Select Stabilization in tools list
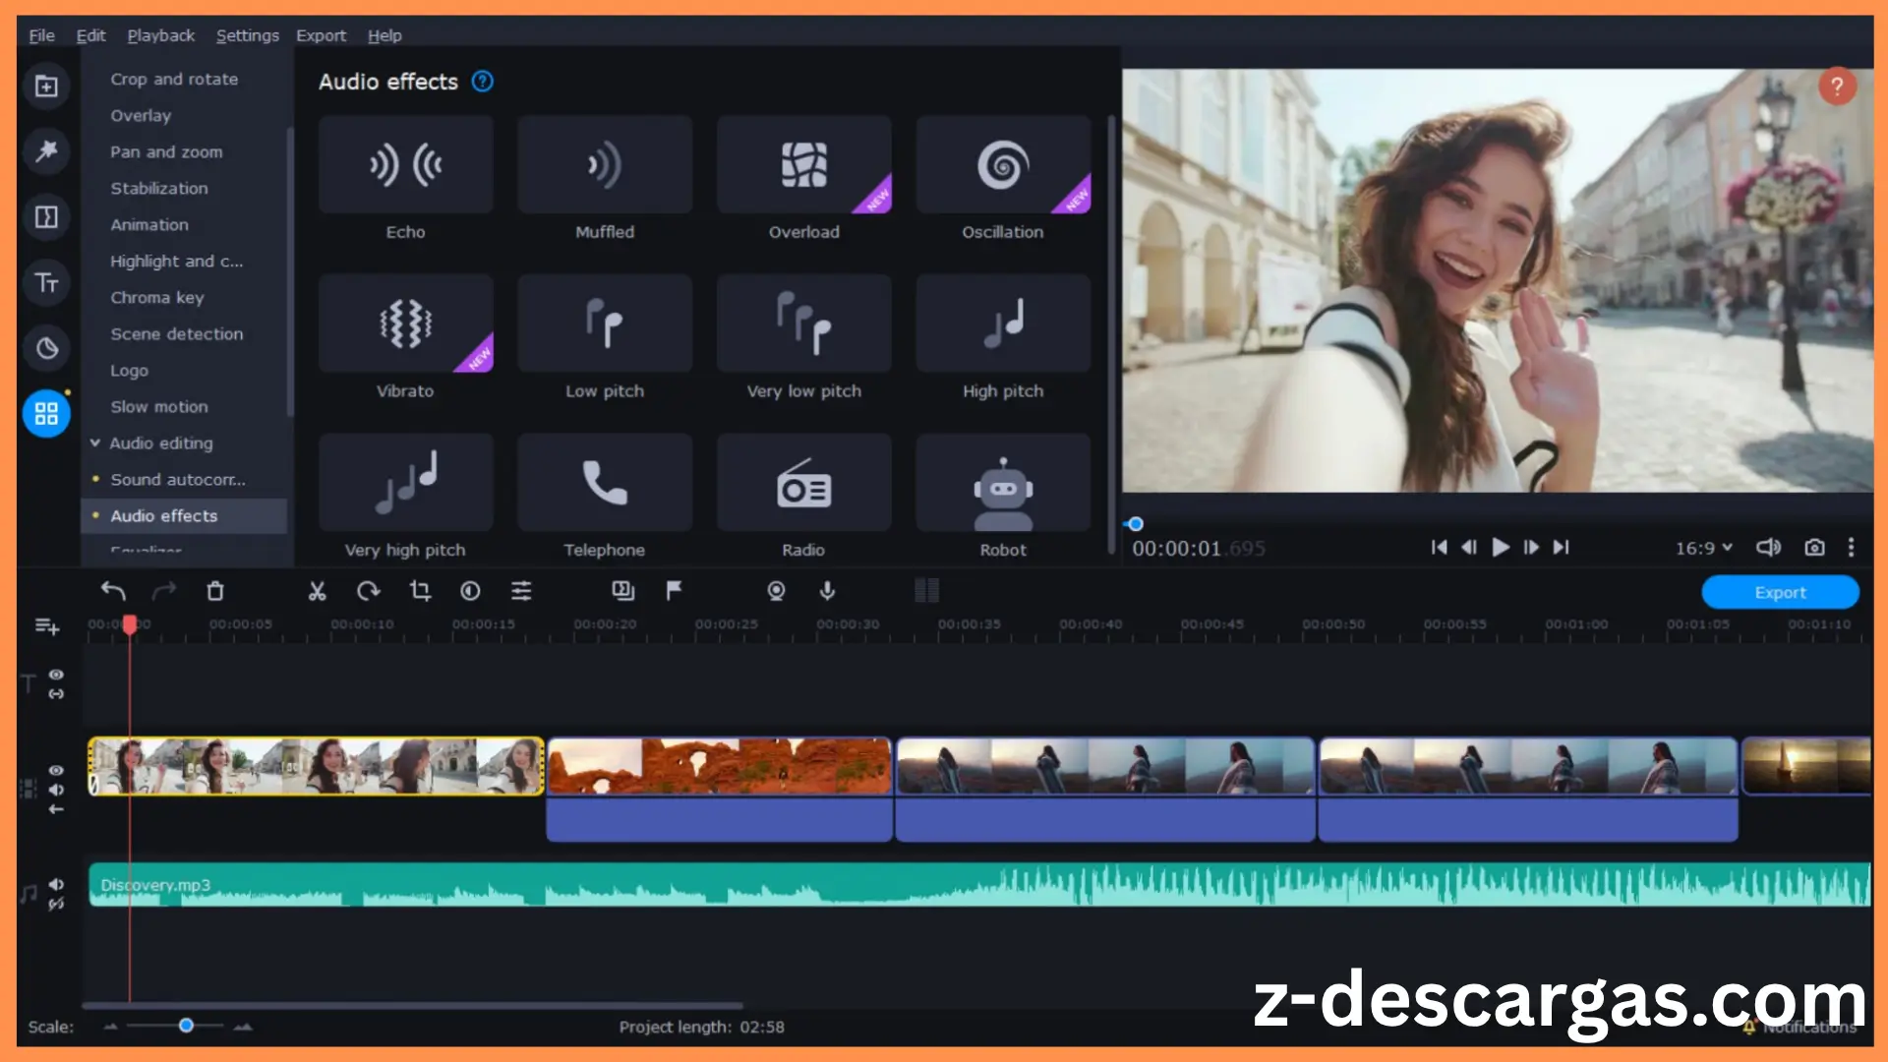Viewport: 1888px width, 1062px height. click(x=159, y=188)
